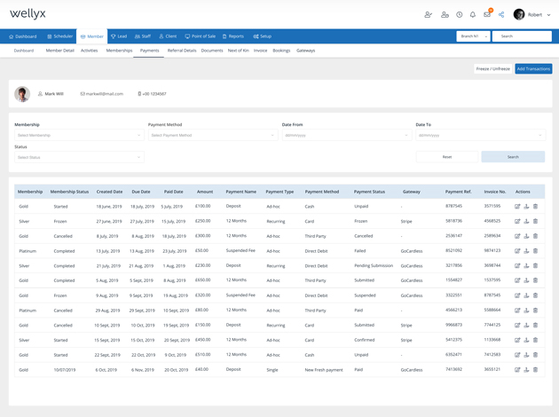The height and width of the screenshot is (417, 559).
Task: Delete the payment with invoice 2589634
Action: pos(535,236)
